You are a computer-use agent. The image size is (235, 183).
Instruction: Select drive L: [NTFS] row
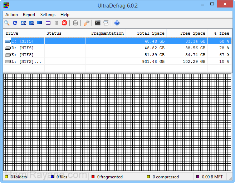tap(117, 61)
